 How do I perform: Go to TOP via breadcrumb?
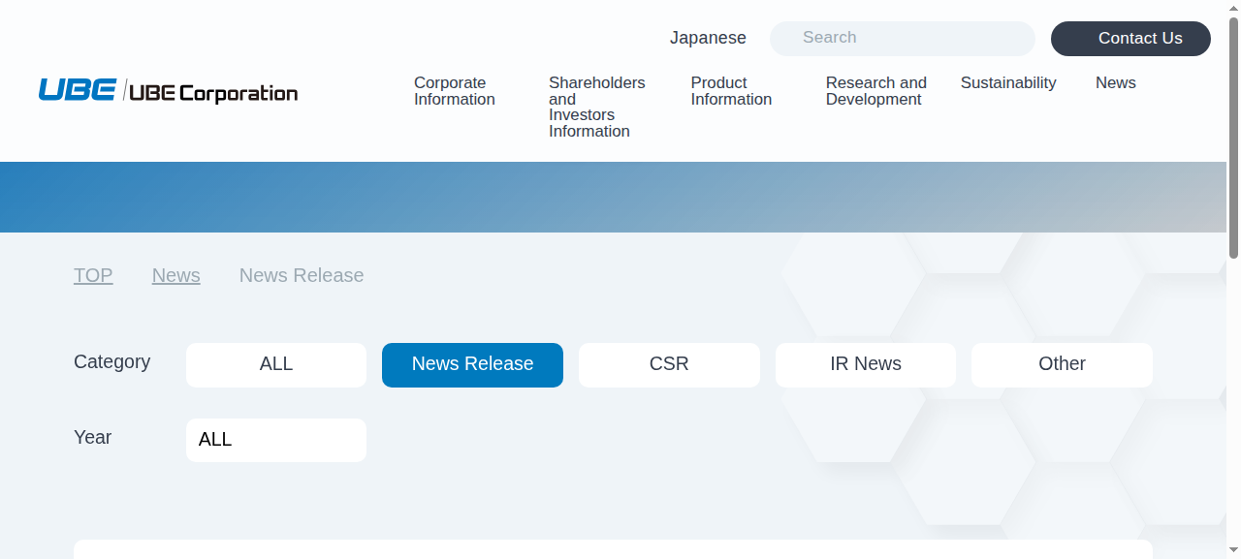pyautogui.click(x=93, y=275)
